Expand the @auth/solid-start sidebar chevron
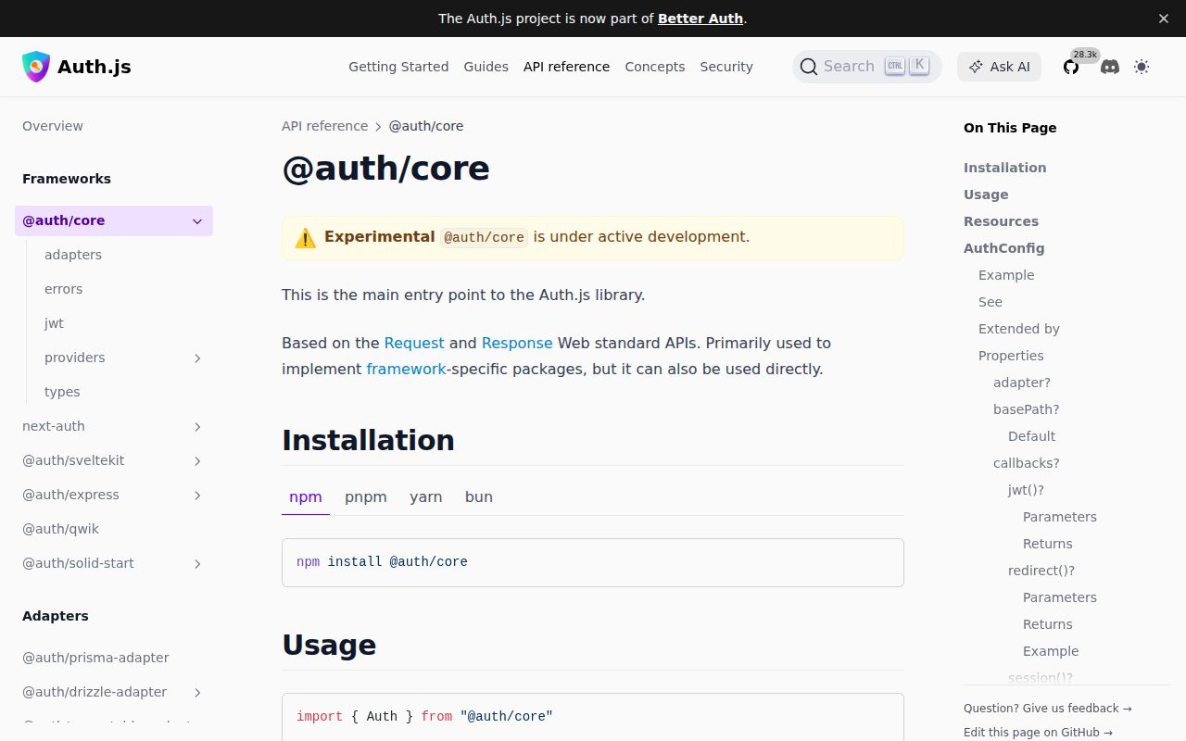The height and width of the screenshot is (741, 1186). (x=197, y=563)
